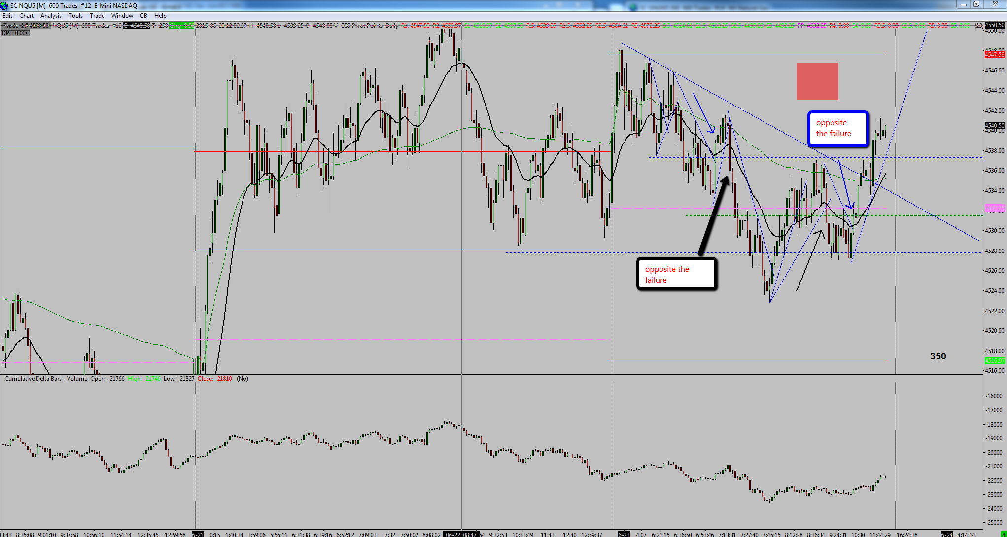Click the 'Pivot Points-Daily' study name
This screenshot has height=537, width=1007.
click(375, 26)
